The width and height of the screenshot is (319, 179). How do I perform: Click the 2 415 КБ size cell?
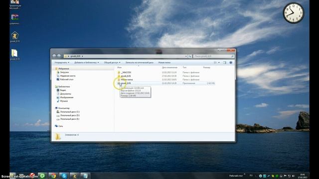coord(210,83)
